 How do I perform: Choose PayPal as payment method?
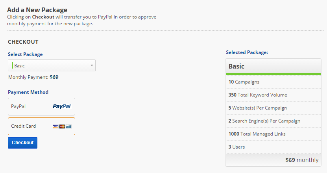click(x=41, y=106)
